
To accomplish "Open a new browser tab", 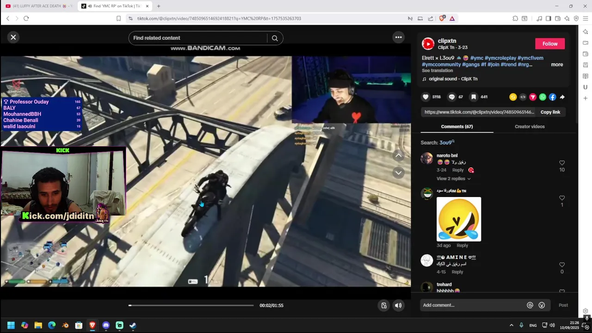I will [159, 6].
